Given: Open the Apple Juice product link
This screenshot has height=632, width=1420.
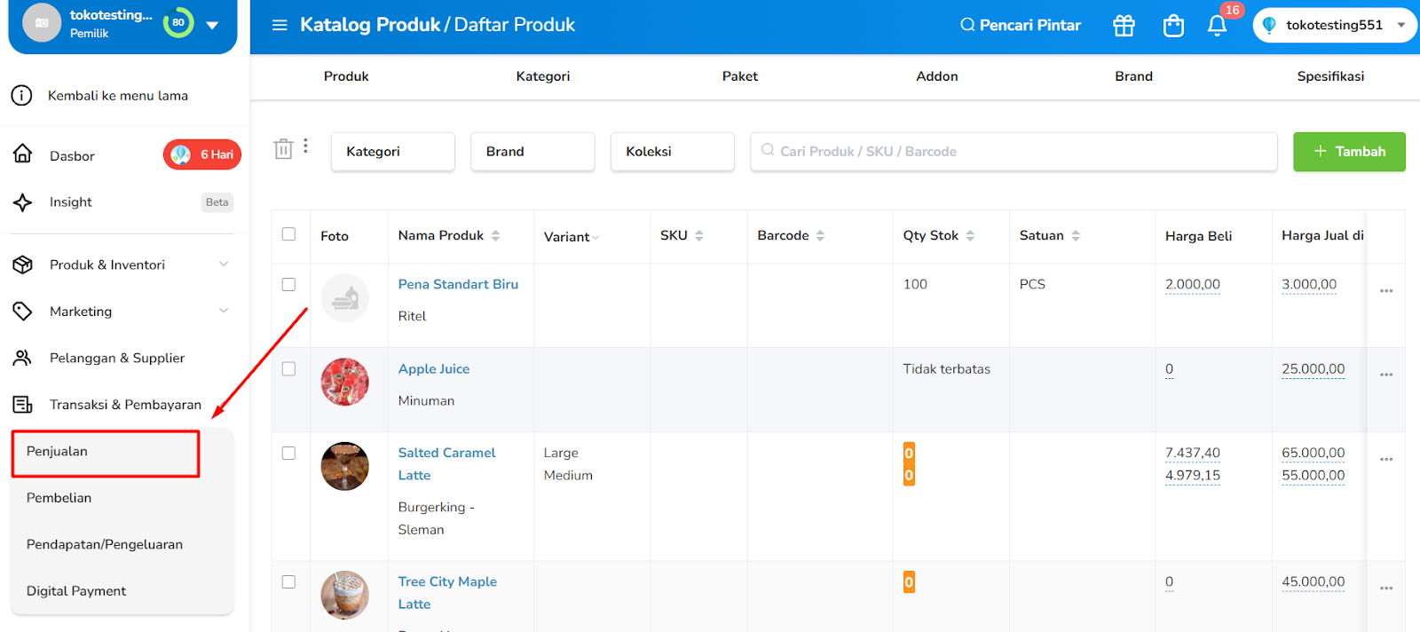Looking at the screenshot, I should [434, 369].
